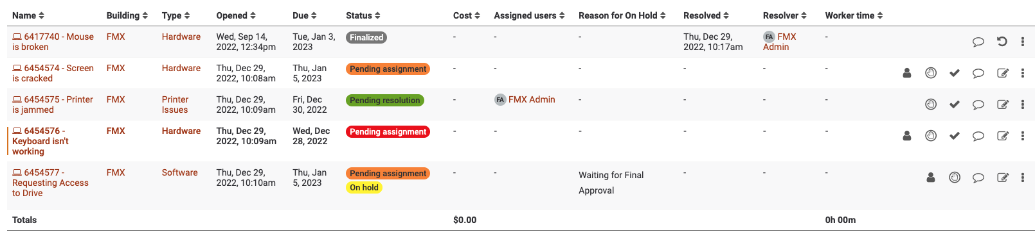
Task: Sort by Worker time column
Action: click(x=854, y=15)
